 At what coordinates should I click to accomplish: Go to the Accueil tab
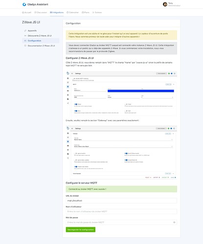click(x=26, y=13)
